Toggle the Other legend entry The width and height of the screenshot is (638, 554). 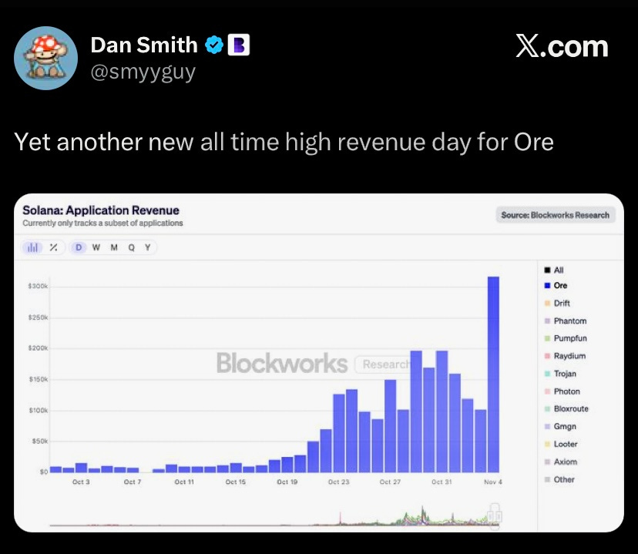(559, 479)
